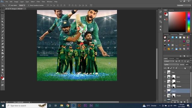Screen dimensions: 192x108
Task: Select the Eyedropper tool
Action: (2, 28)
